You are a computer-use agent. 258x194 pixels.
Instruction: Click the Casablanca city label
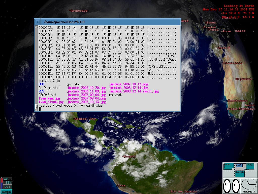[x=232, y=63]
